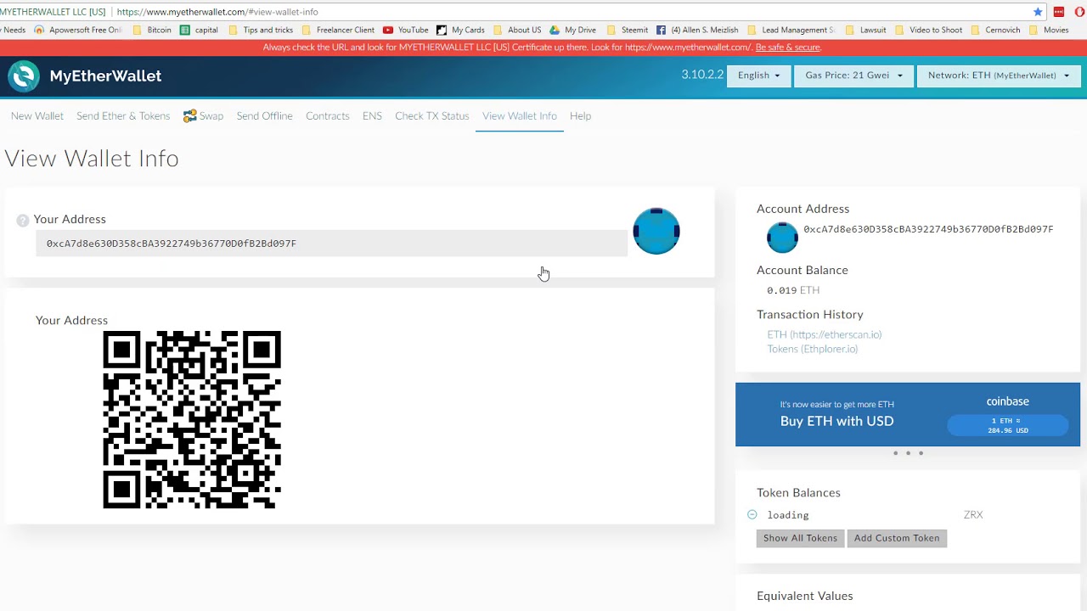This screenshot has height=611, width=1087.
Task: Open the Movies bookmarks folder
Action: (x=1049, y=30)
